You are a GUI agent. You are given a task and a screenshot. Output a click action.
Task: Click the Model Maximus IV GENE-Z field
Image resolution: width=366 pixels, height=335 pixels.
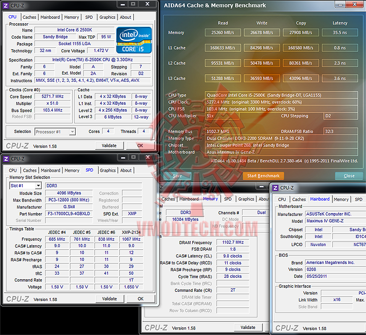pos(335,221)
